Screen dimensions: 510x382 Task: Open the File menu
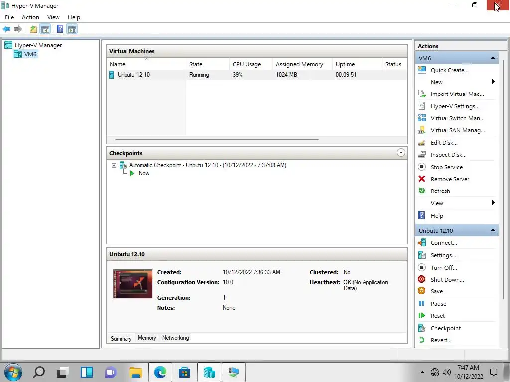pyautogui.click(x=9, y=17)
